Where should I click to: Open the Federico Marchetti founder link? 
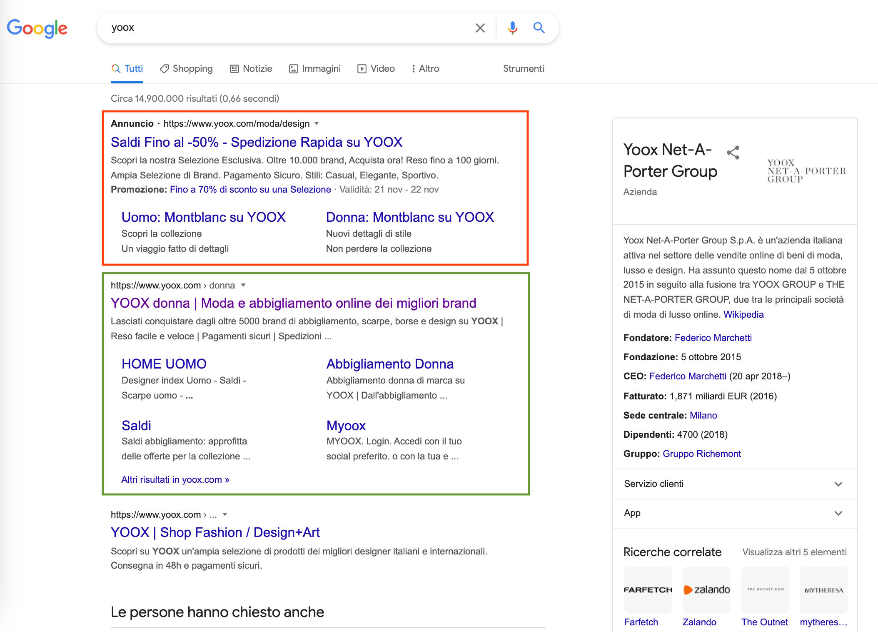713,338
